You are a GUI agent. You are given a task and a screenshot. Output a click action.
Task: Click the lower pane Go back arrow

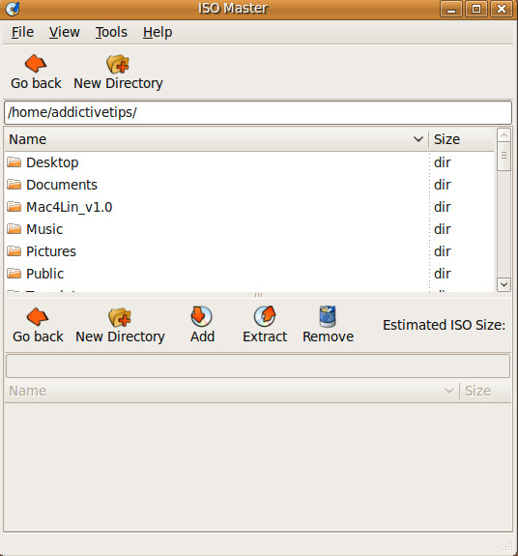coord(37,316)
